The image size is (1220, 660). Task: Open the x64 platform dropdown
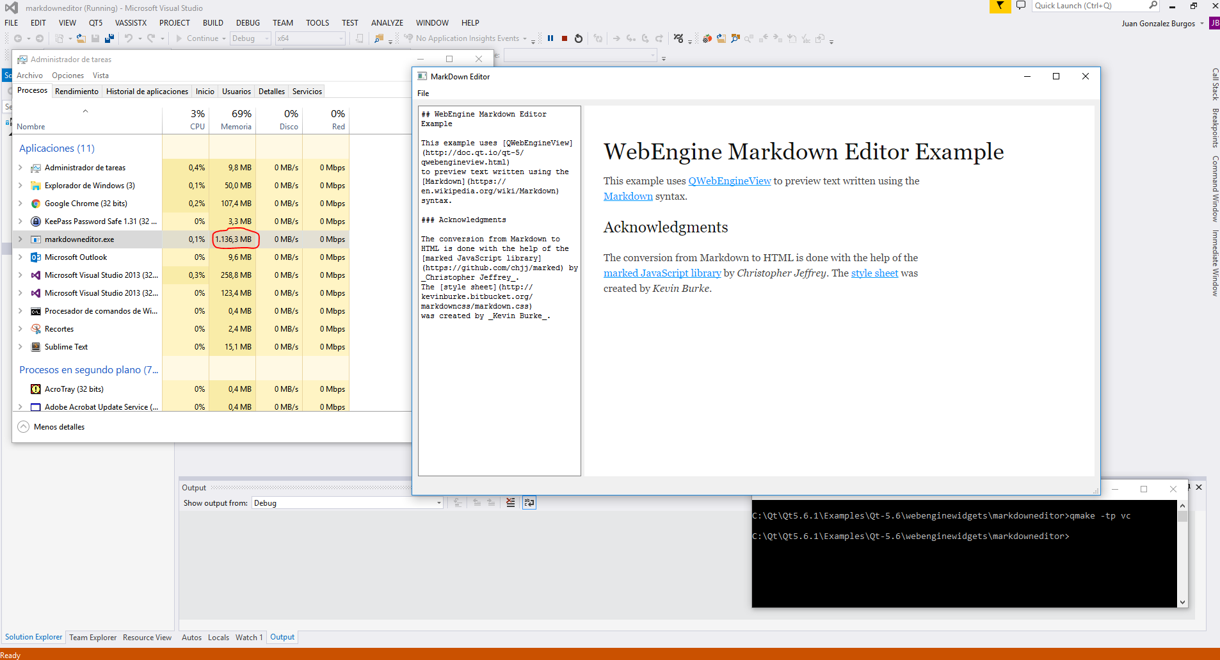click(310, 38)
